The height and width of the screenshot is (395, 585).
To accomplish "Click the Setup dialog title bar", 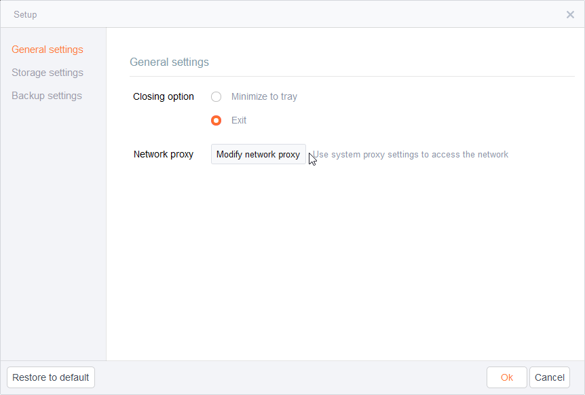I will [292, 14].
